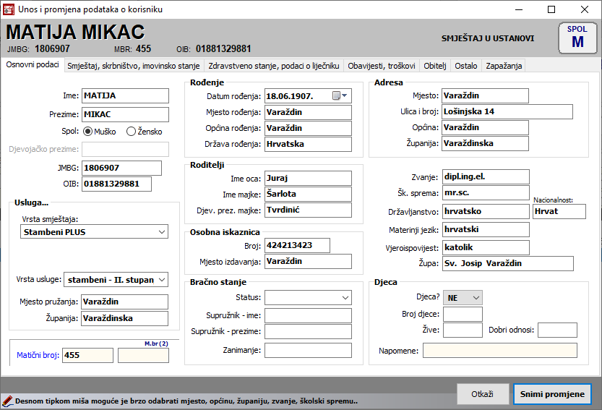Select the Žensko radio button
The width and height of the screenshot is (602, 410).
point(131,132)
